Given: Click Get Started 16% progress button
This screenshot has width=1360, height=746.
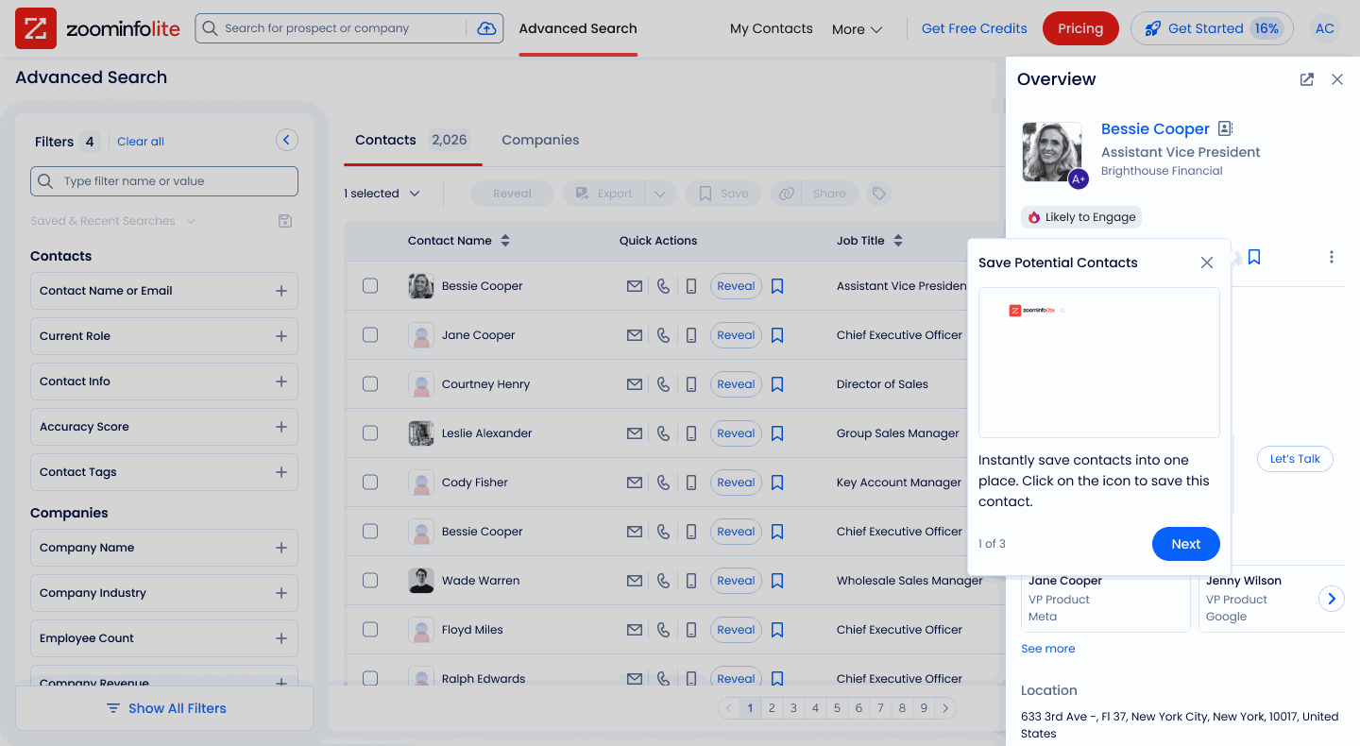Looking at the screenshot, I should pos(1212,28).
